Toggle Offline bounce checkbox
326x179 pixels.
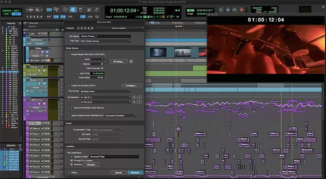pos(69,173)
